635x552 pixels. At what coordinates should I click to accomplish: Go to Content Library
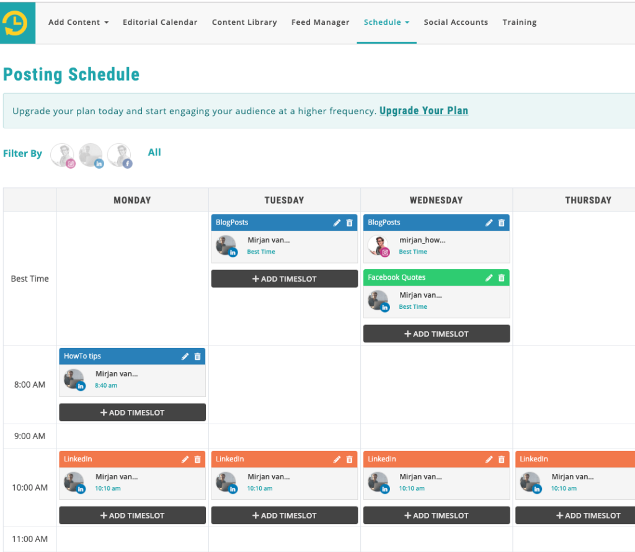[x=244, y=22]
